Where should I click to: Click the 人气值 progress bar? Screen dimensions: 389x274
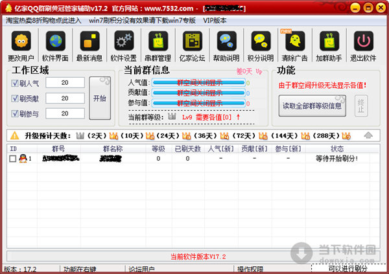[x=199, y=83]
